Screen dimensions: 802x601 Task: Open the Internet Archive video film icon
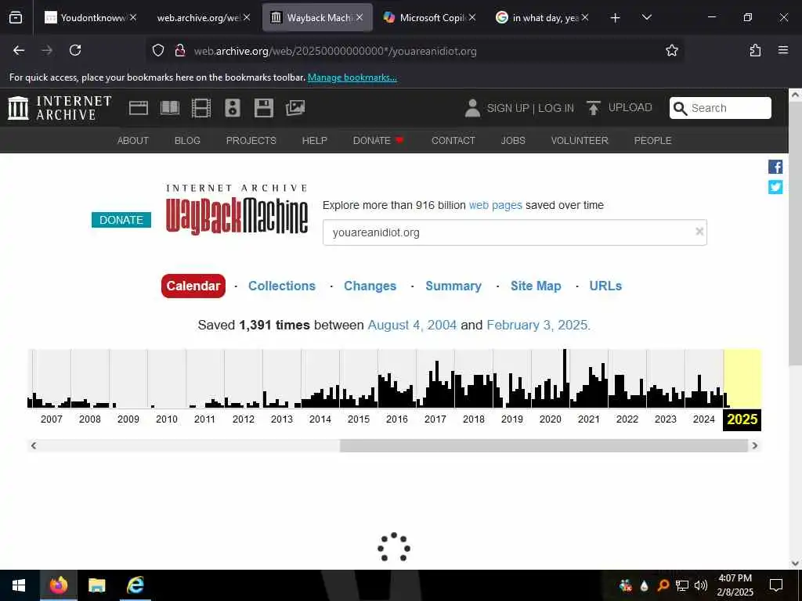coord(201,108)
